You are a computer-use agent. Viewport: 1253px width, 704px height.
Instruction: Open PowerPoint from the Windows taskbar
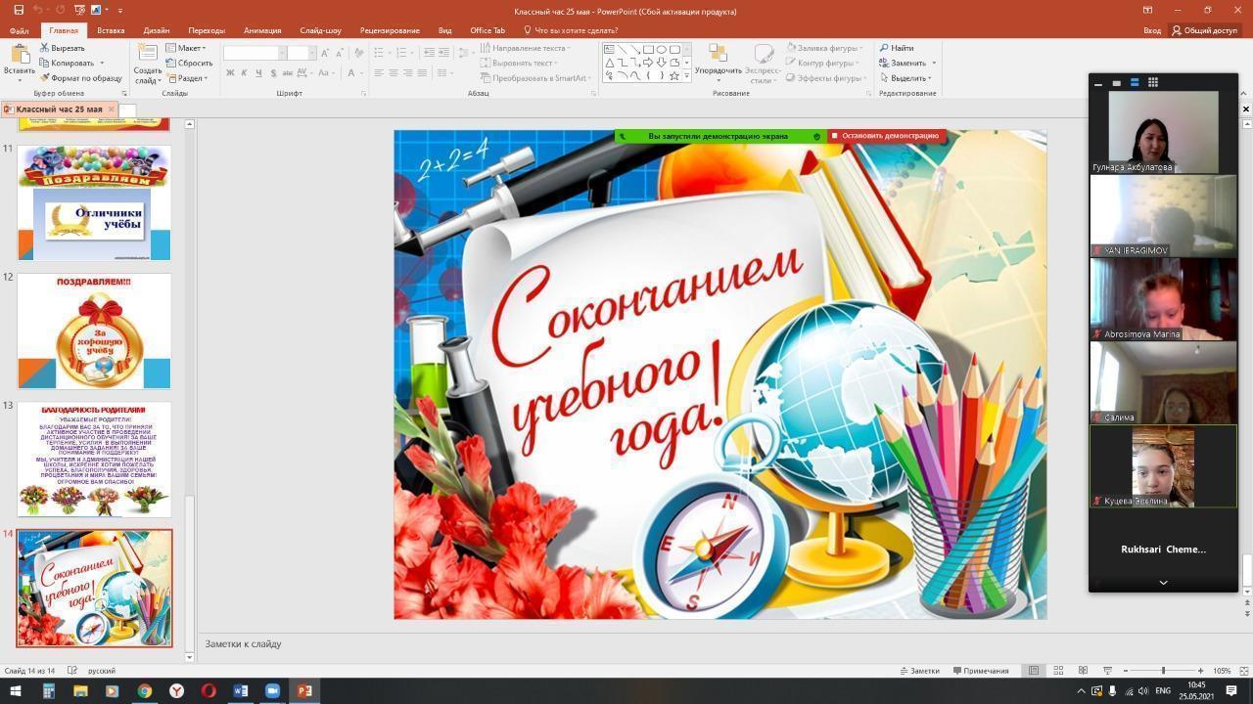tap(304, 691)
